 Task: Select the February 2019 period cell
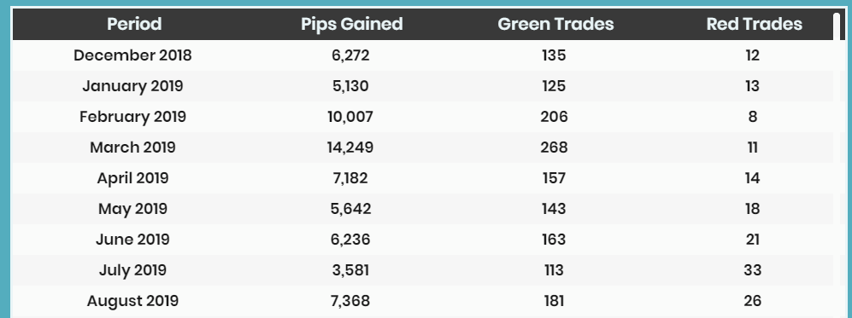(132, 117)
